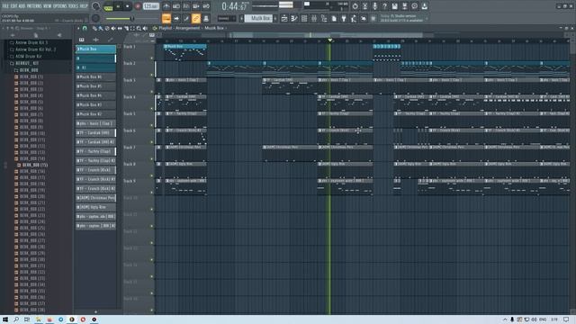Open the FILE menu
The width and height of the screenshot is (576, 324).
point(5,6)
